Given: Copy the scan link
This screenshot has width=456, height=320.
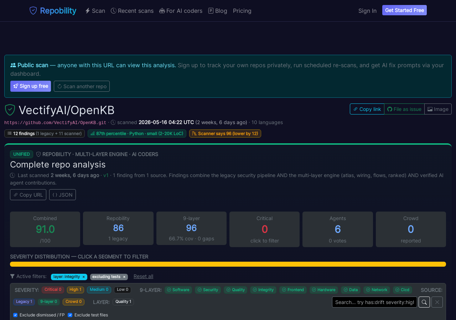Looking at the screenshot, I should point(367,109).
